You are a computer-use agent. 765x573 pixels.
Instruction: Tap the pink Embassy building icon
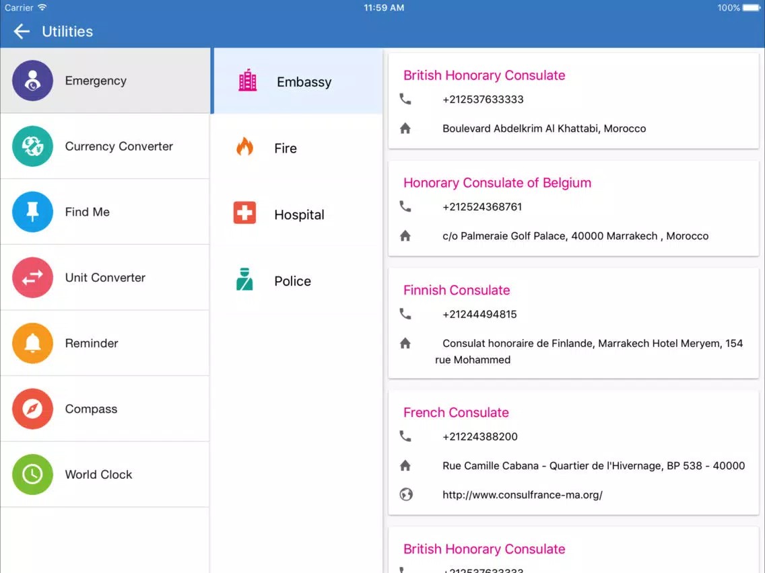[x=247, y=81]
